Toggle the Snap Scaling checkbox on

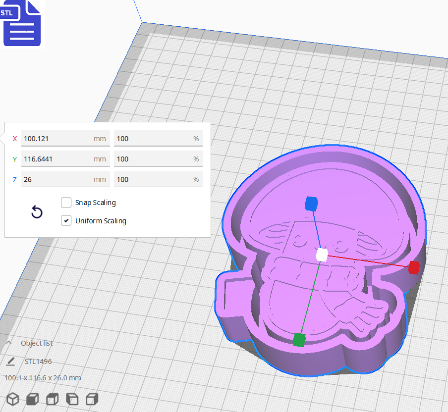(x=66, y=202)
